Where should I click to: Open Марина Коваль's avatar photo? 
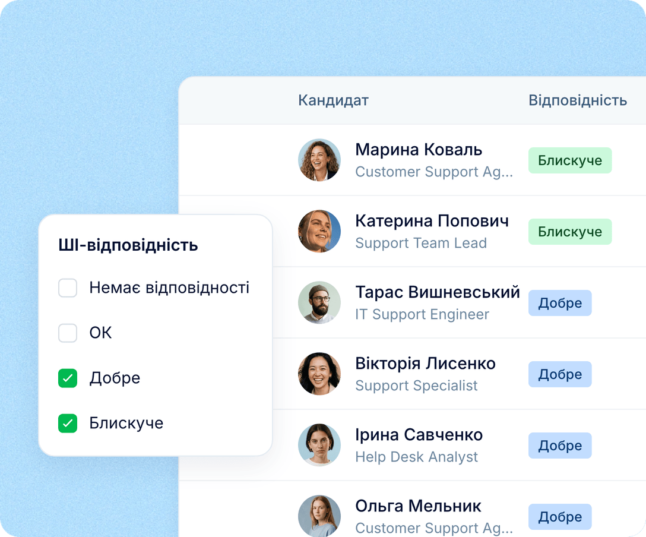[x=319, y=160]
